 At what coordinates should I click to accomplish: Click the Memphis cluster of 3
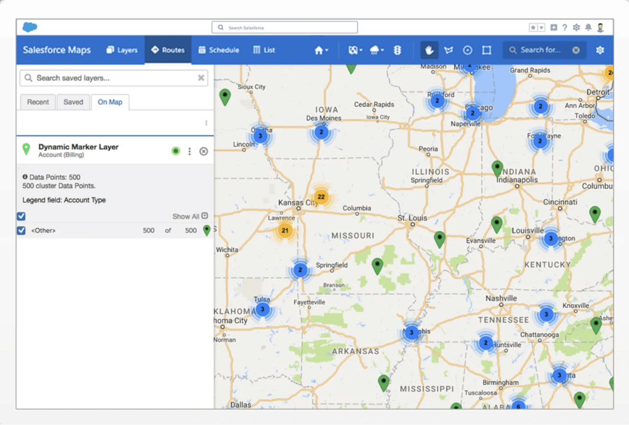click(x=411, y=332)
